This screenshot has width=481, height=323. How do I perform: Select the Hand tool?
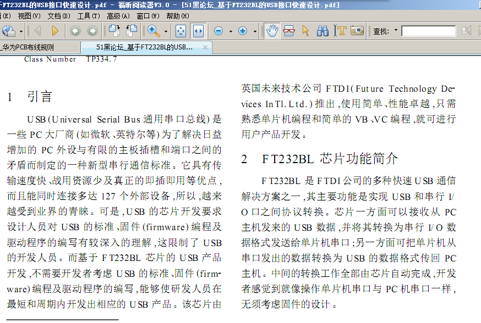click(x=272, y=31)
